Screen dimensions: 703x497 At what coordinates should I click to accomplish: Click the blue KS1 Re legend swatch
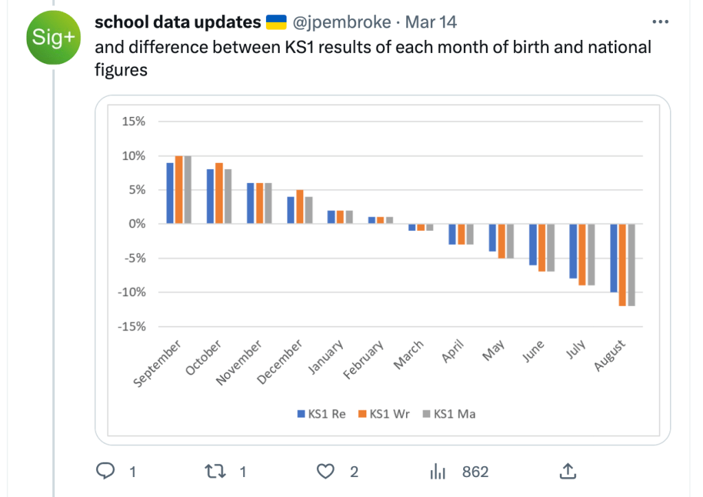[x=300, y=414]
